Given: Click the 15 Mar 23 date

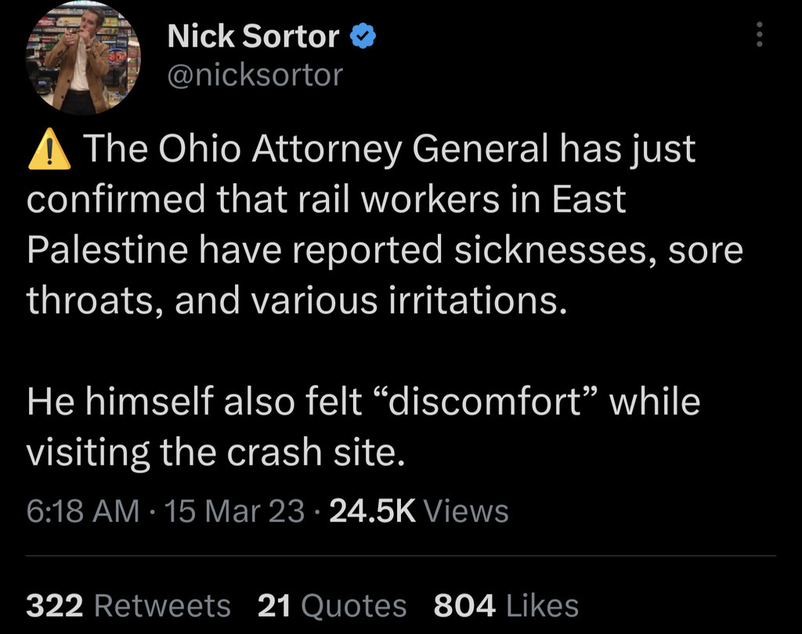Looking at the screenshot, I should (235, 511).
